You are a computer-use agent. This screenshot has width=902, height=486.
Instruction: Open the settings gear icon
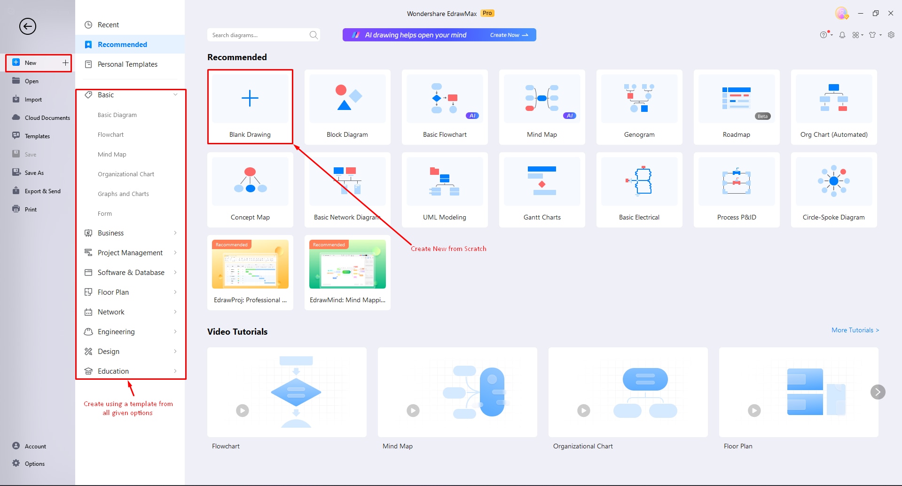[x=891, y=35]
